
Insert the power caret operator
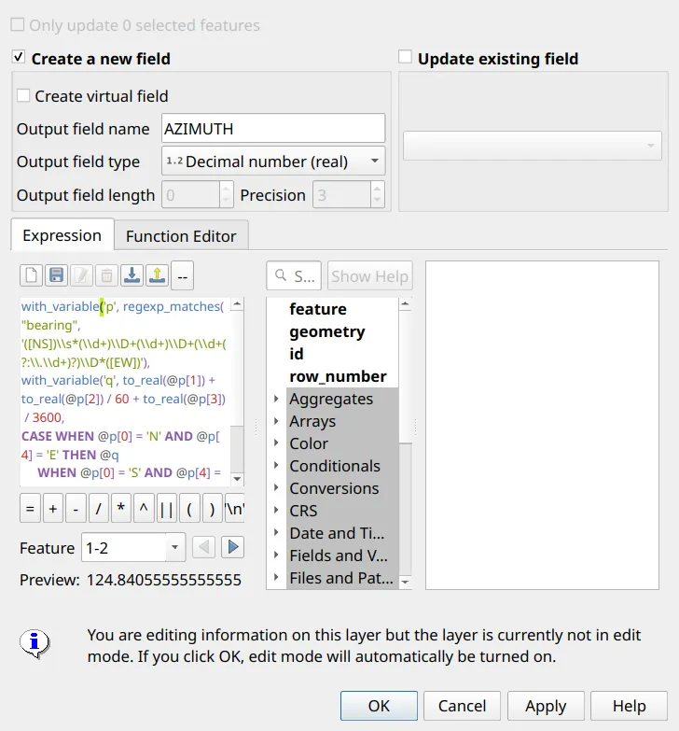[x=144, y=508]
